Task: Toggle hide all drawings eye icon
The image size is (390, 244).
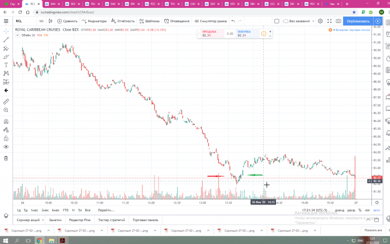Action: (6, 147)
